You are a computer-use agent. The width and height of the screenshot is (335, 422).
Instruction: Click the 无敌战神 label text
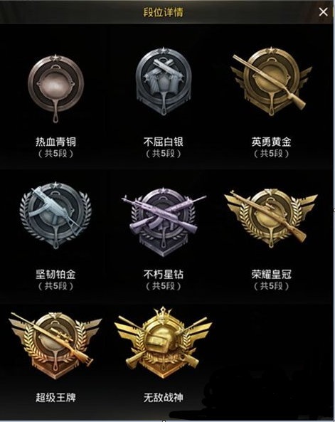(x=164, y=397)
